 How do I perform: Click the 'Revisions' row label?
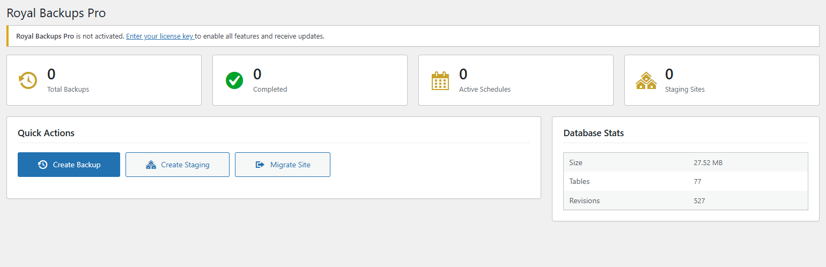pyautogui.click(x=585, y=201)
